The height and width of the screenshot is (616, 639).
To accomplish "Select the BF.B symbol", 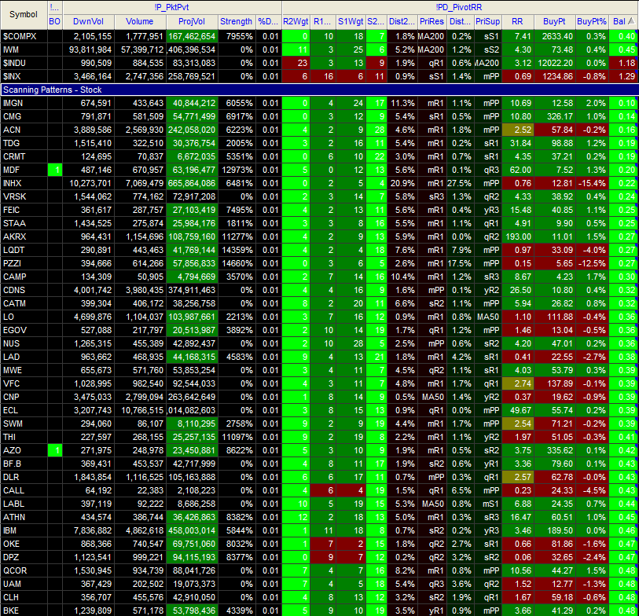I will (x=13, y=464).
